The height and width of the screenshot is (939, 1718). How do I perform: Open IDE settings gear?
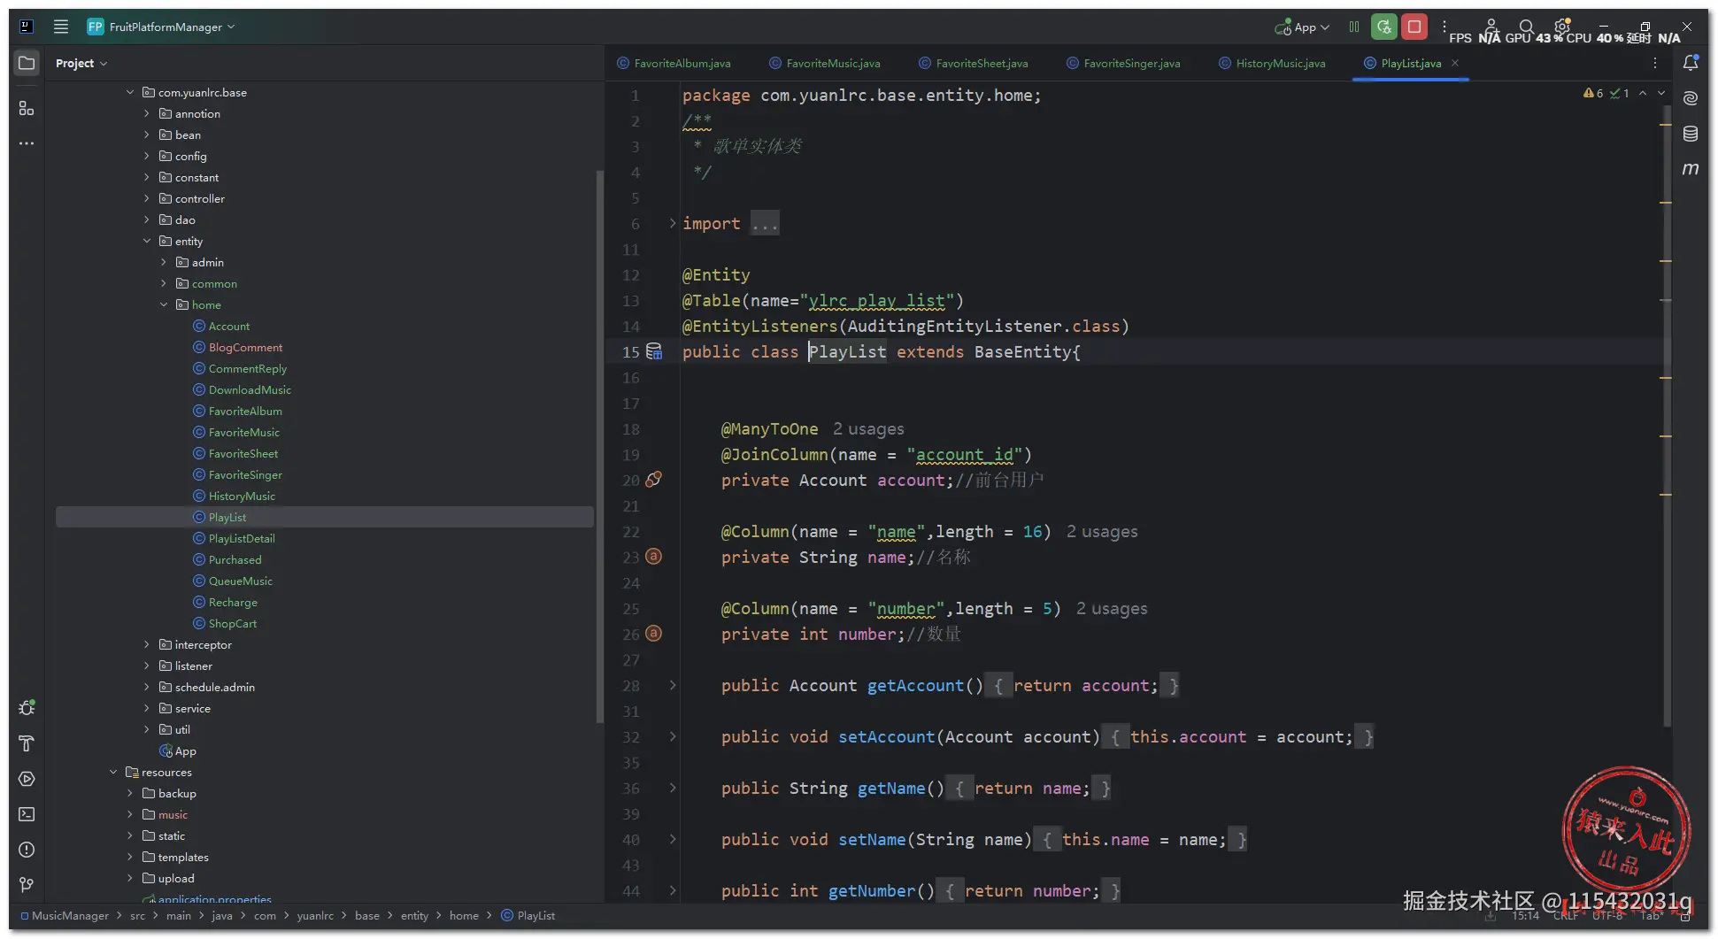click(1562, 27)
